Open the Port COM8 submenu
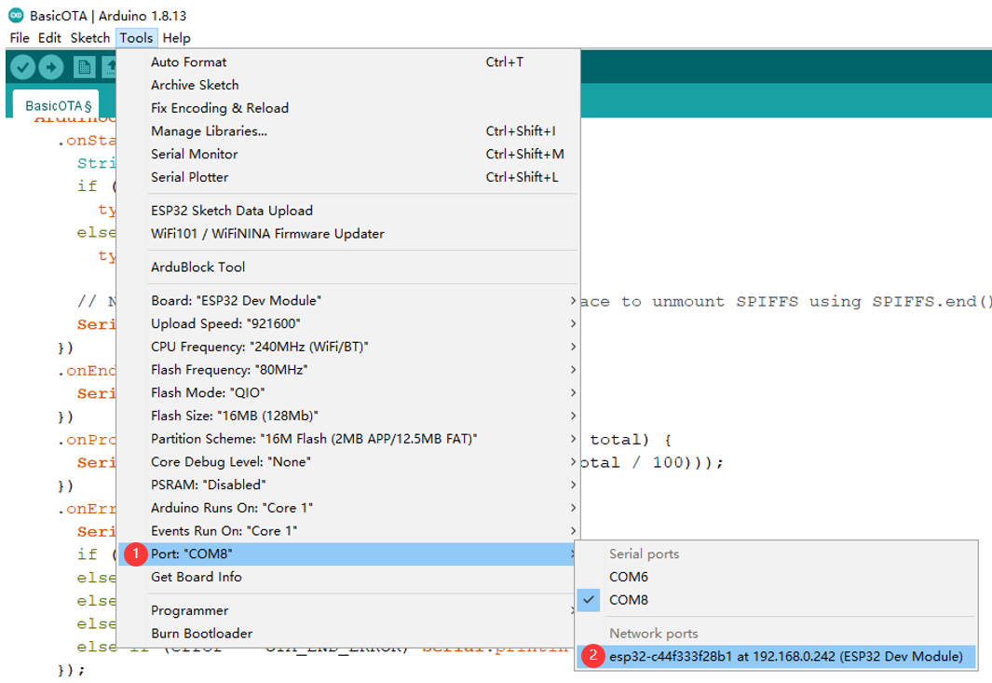992x683 pixels. coord(348,553)
